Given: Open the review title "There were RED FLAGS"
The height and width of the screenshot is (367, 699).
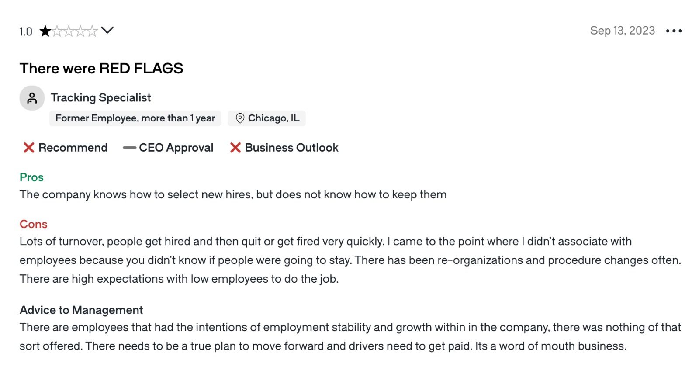Looking at the screenshot, I should pos(101,69).
